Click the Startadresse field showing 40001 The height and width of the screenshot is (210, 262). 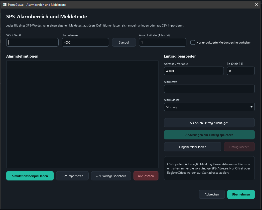[x=85, y=42]
